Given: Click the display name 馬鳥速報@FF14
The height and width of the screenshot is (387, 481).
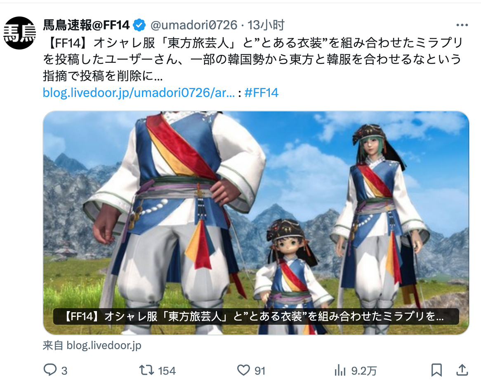Looking at the screenshot, I should pyautogui.click(x=86, y=25).
